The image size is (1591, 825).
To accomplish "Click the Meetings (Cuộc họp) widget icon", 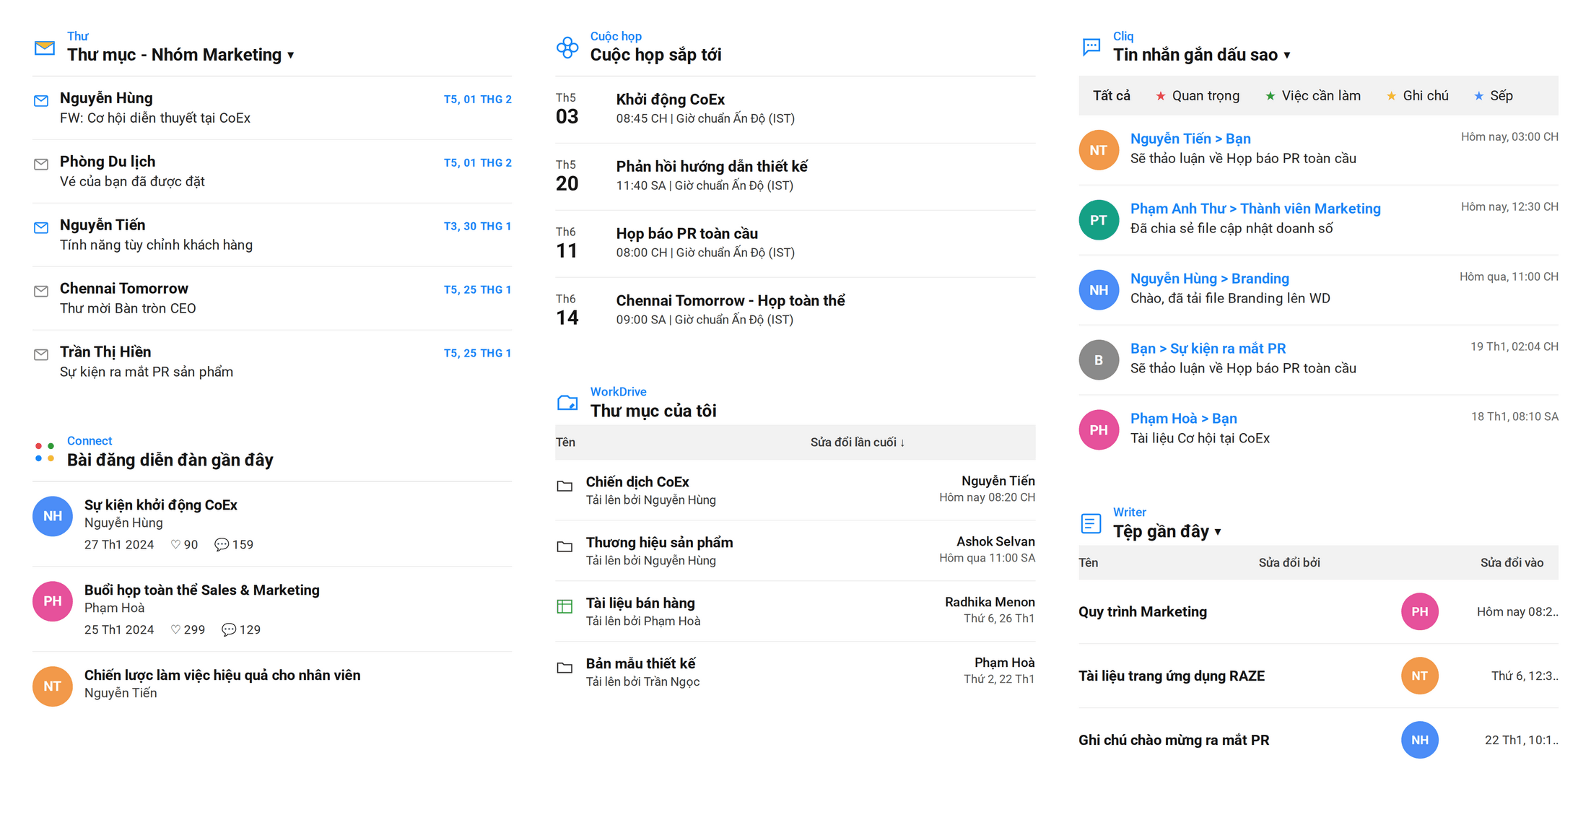I will (567, 48).
